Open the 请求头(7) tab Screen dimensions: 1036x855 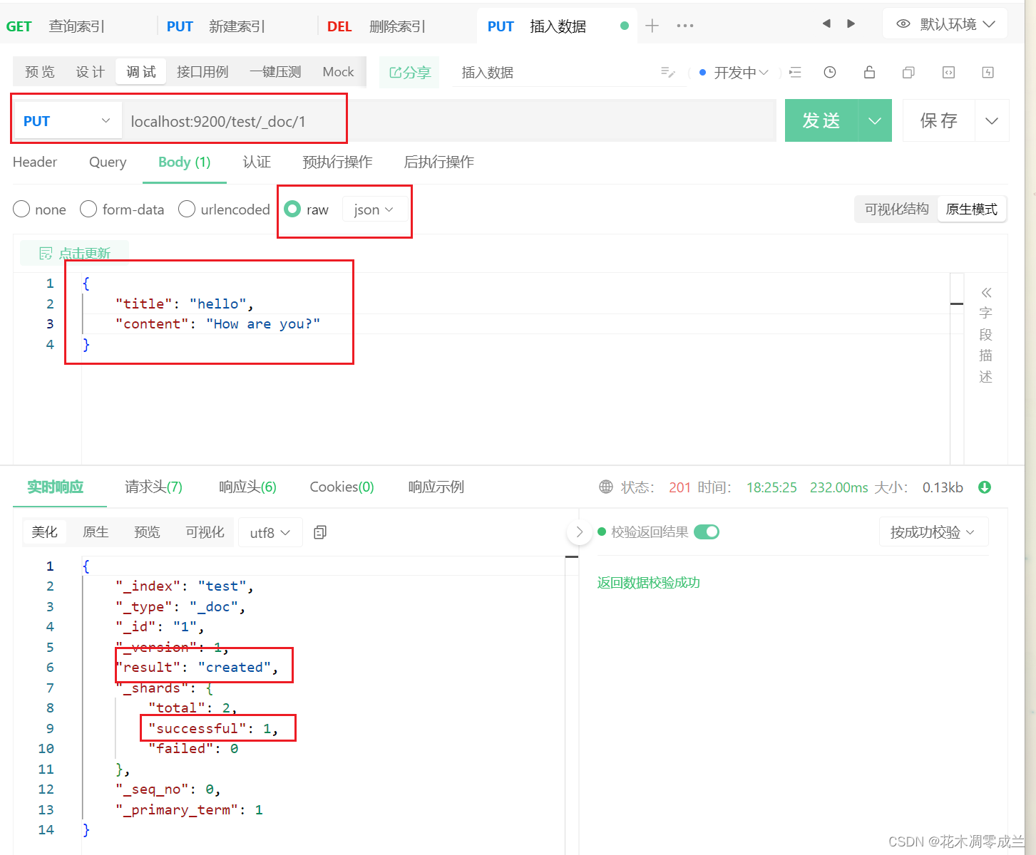[x=153, y=487]
